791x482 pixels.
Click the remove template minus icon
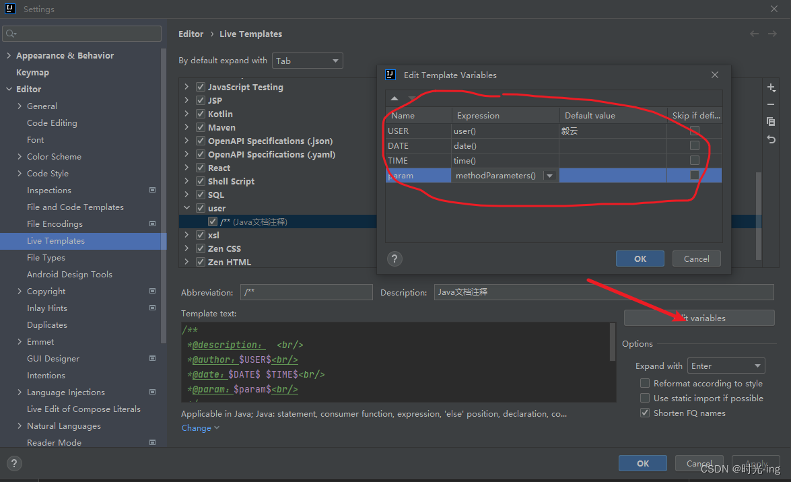coord(771,104)
